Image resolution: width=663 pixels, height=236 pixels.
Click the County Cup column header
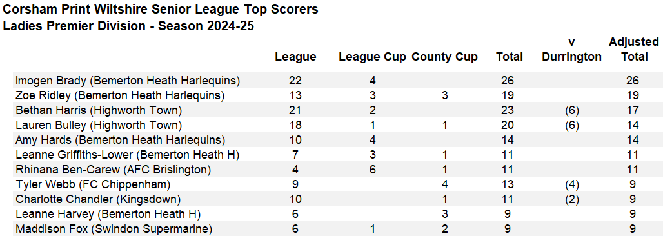[x=444, y=57]
